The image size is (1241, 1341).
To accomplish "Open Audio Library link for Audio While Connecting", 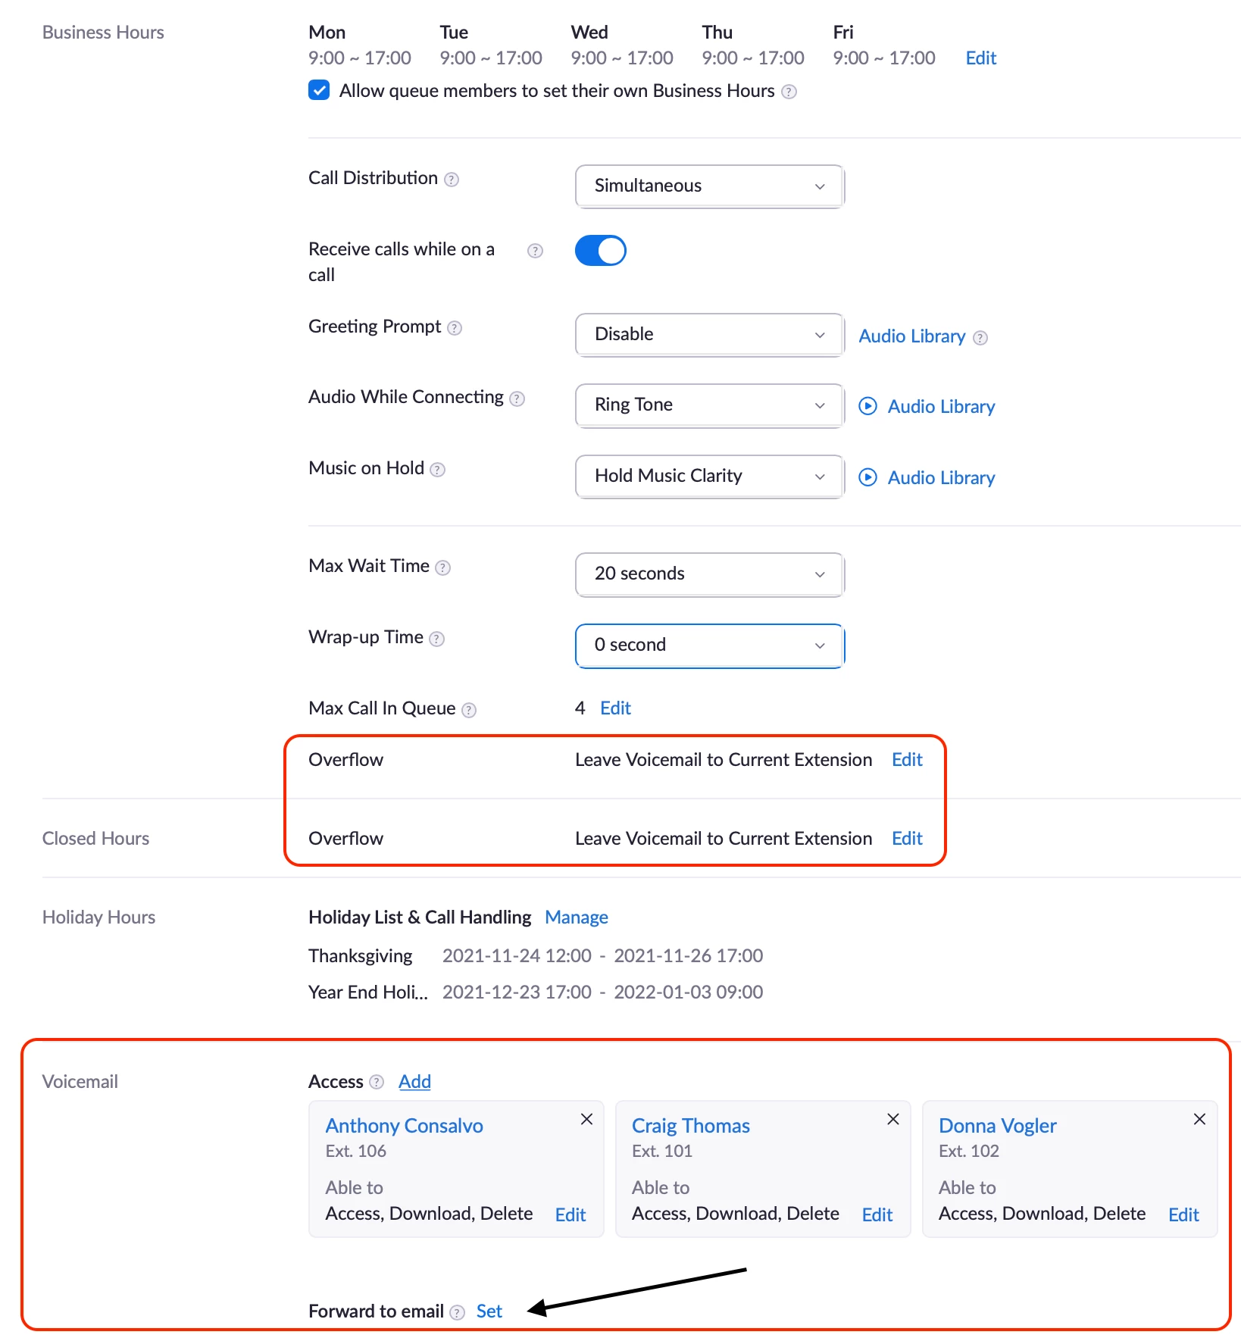I will point(941,407).
